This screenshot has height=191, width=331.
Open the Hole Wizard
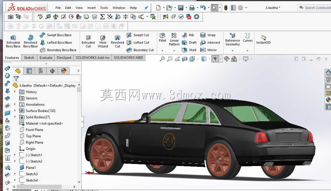103,41
